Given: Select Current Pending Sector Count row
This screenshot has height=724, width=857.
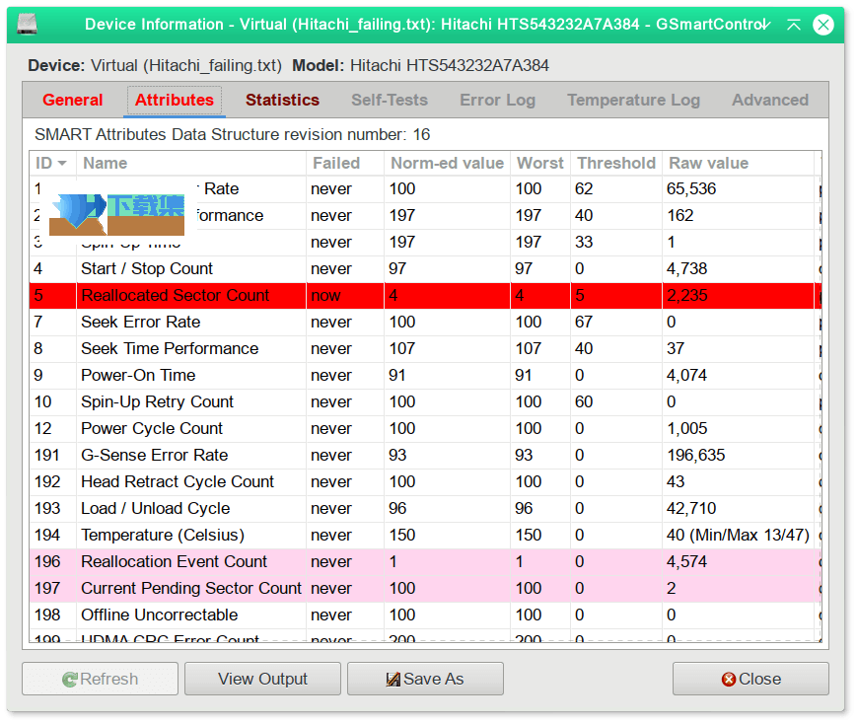Looking at the screenshot, I should 425,589.
